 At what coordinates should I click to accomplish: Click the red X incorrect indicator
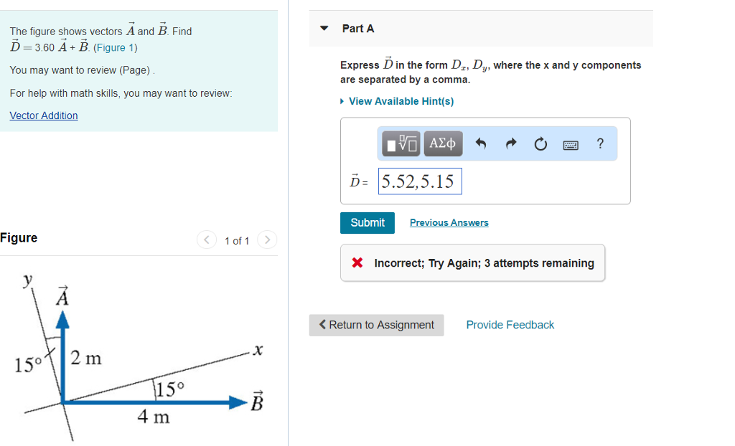pyautogui.click(x=357, y=262)
